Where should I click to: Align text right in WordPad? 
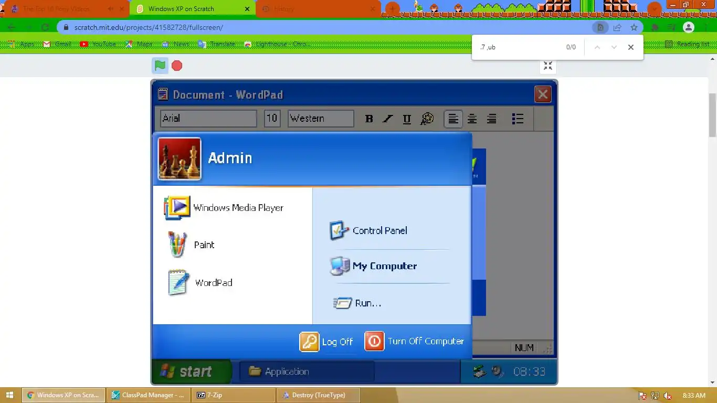(492, 119)
